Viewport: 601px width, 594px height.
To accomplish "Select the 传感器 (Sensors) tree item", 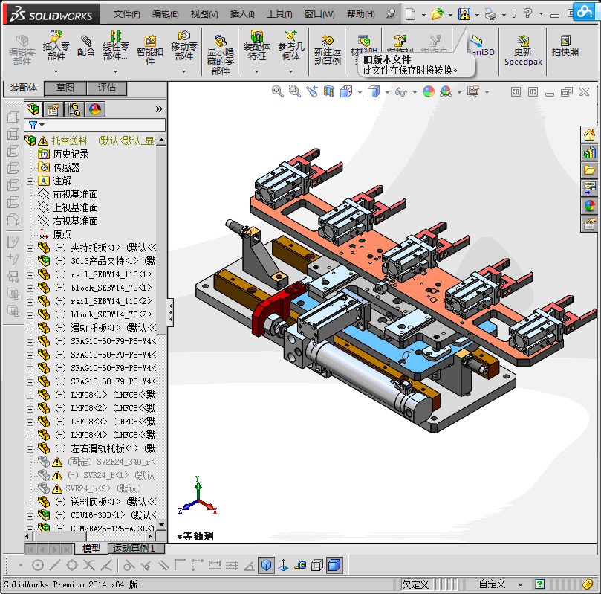I will point(66,167).
